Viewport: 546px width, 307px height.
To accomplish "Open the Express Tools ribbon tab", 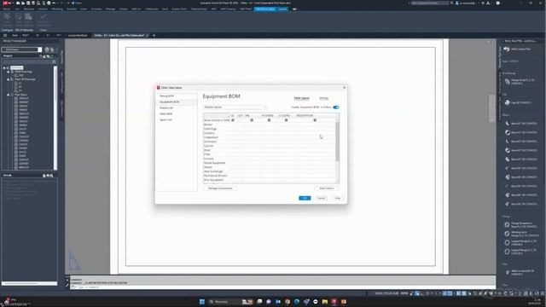I will coord(179,9).
